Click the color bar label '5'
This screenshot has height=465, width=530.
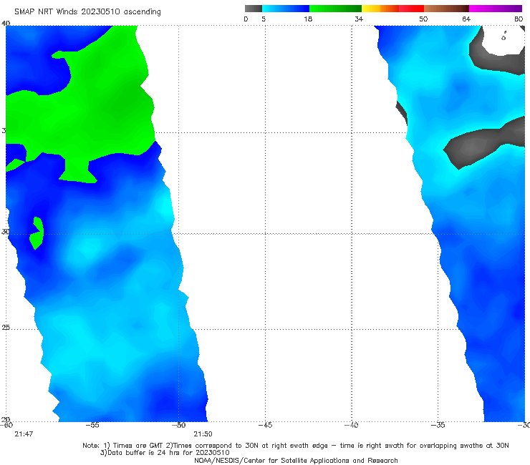tap(264, 19)
